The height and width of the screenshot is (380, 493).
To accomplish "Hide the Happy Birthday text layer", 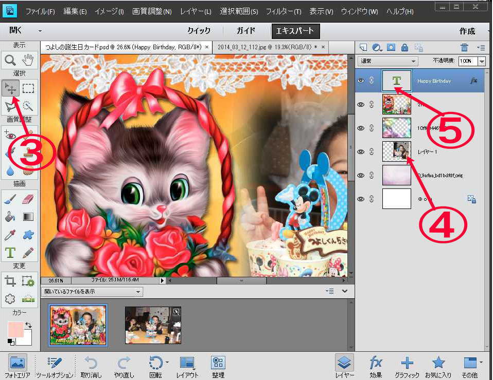I will (361, 81).
